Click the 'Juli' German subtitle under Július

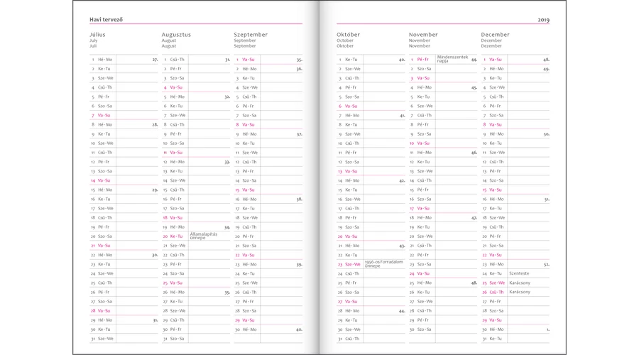[93, 46]
